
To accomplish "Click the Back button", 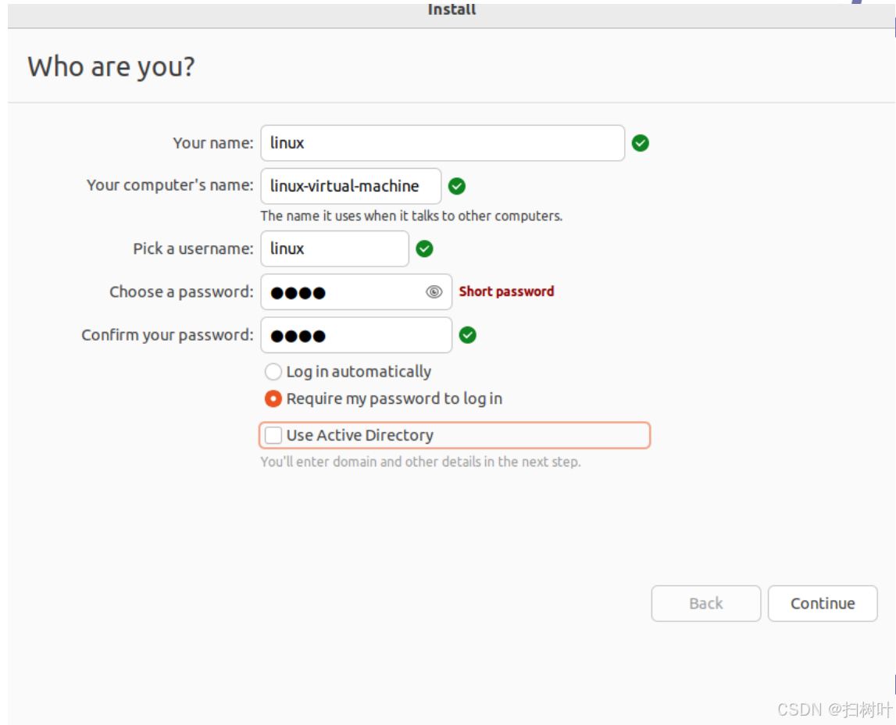I will (705, 603).
